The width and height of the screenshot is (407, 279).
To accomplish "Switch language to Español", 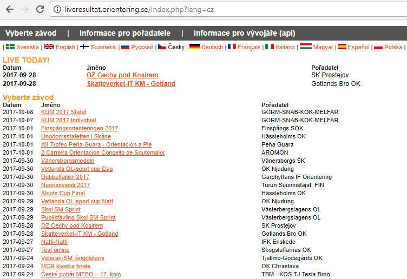I will (x=358, y=47).
